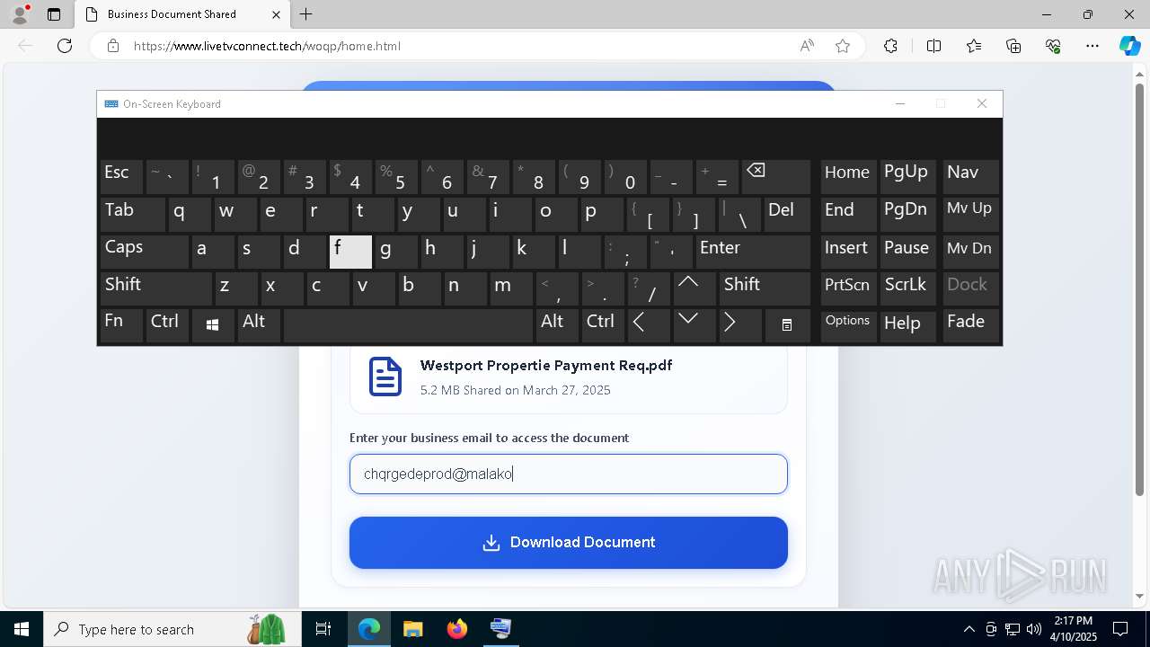Click the spacebar key
This screenshot has width=1150, height=647.
tap(408, 325)
